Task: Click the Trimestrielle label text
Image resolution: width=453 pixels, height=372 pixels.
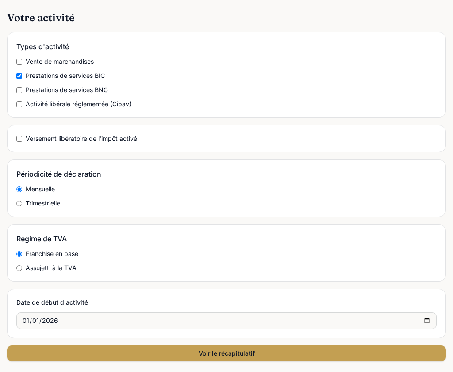Action: [x=43, y=203]
